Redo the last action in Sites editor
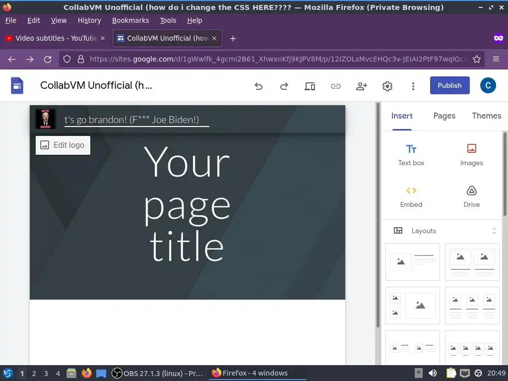 point(284,86)
